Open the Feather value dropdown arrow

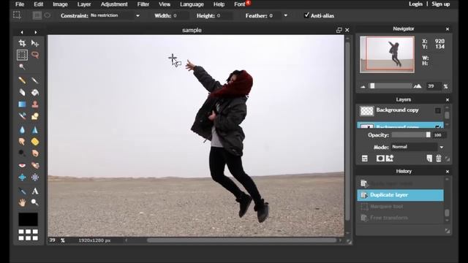click(286, 15)
